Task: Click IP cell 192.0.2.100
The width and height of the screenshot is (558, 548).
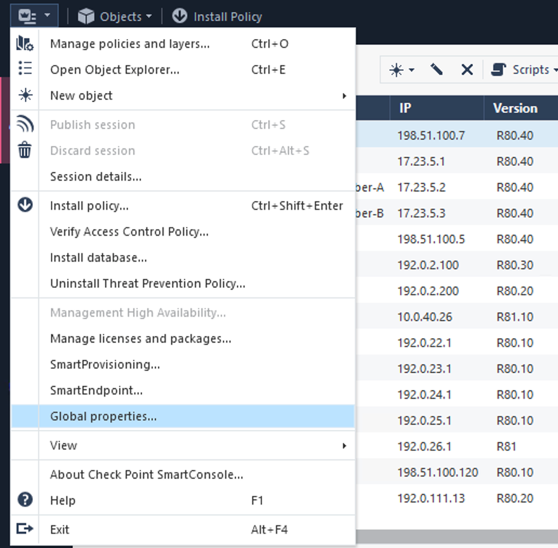Action: [x=428, y=265]
